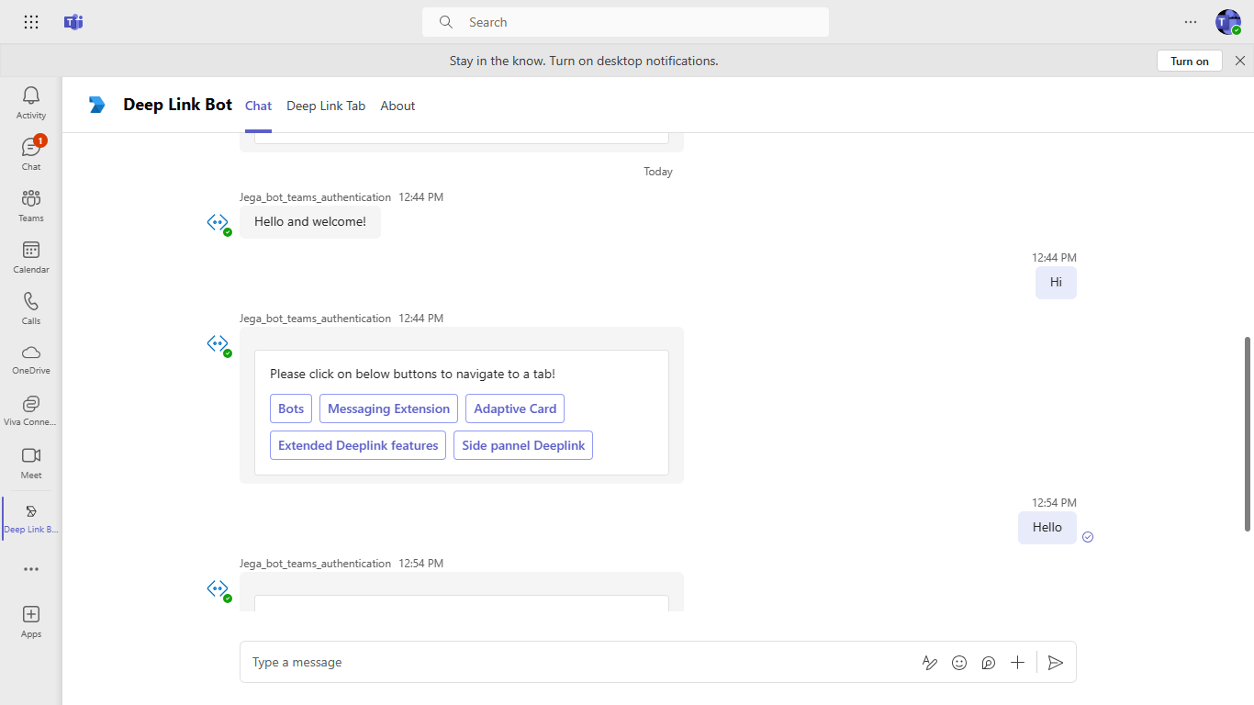Open the plus actions and apps menu

pyautogui.click(x=1017, y=663)
